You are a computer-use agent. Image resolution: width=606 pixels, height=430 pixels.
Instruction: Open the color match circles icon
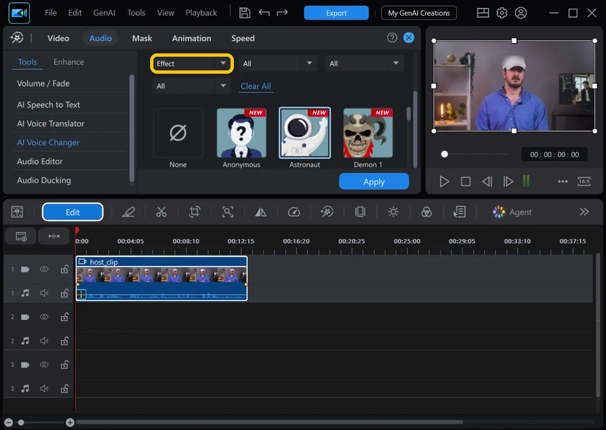tap(426, 212)
